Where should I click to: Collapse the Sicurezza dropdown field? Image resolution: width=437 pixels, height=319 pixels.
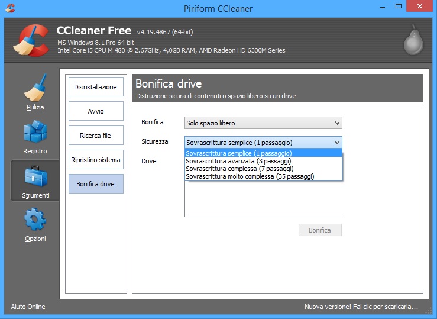(263, 143)
